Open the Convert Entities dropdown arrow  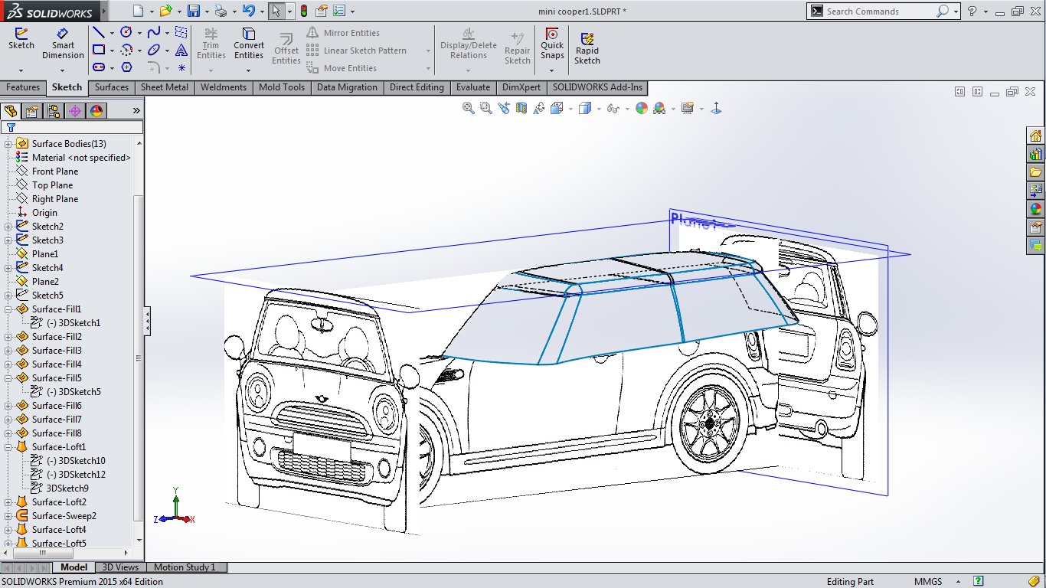click(x=249, y=70)
